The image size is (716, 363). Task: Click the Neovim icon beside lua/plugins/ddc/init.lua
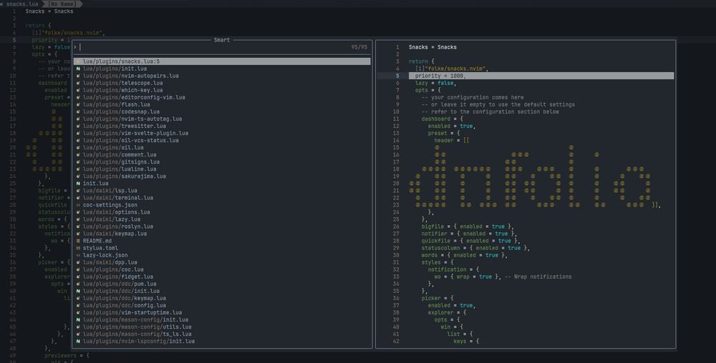(x=78, y=291)
